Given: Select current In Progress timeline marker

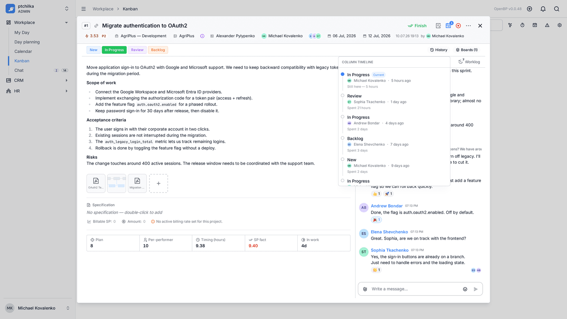Looking at the screenshot, I should [343, 74].
